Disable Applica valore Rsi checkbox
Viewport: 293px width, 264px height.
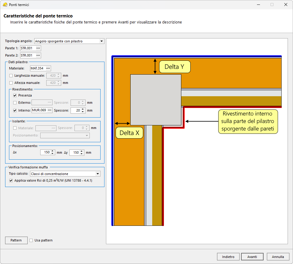coord(11,181)
